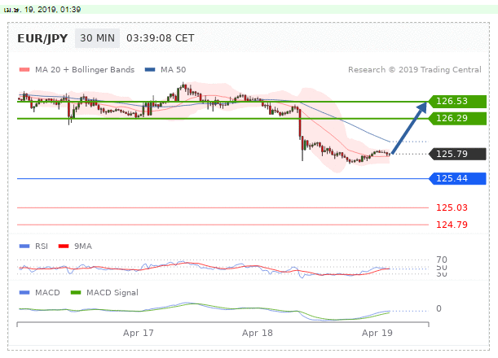Click the 125.03 red support level
The image size is (498, 358).
tap(451, 207)
